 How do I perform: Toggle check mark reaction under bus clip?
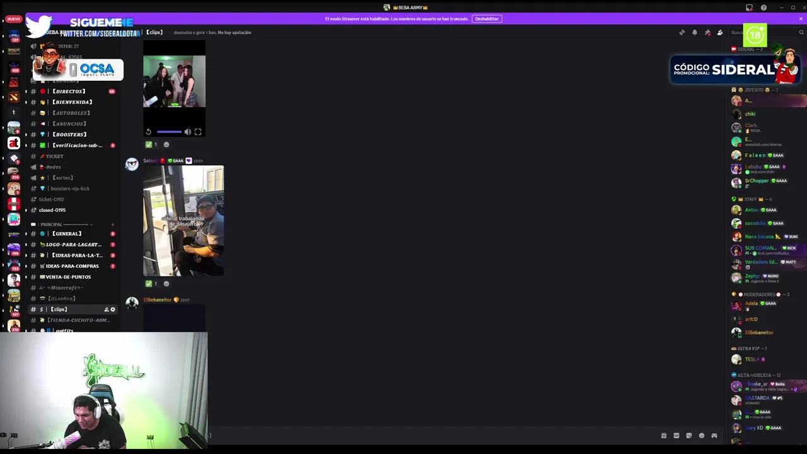[x=152, y=284]
